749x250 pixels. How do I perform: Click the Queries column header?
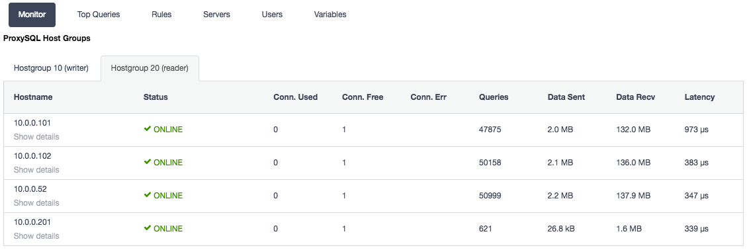pos(494,97)
